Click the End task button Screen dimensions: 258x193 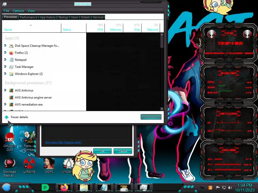coord(151,117)
